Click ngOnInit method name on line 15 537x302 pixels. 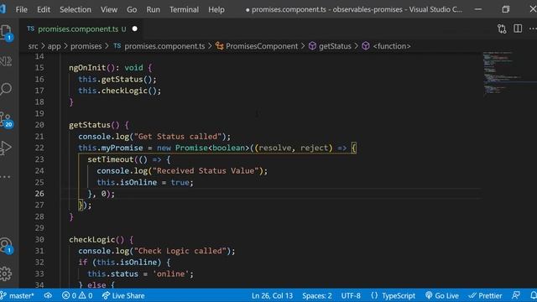point(87,68)
